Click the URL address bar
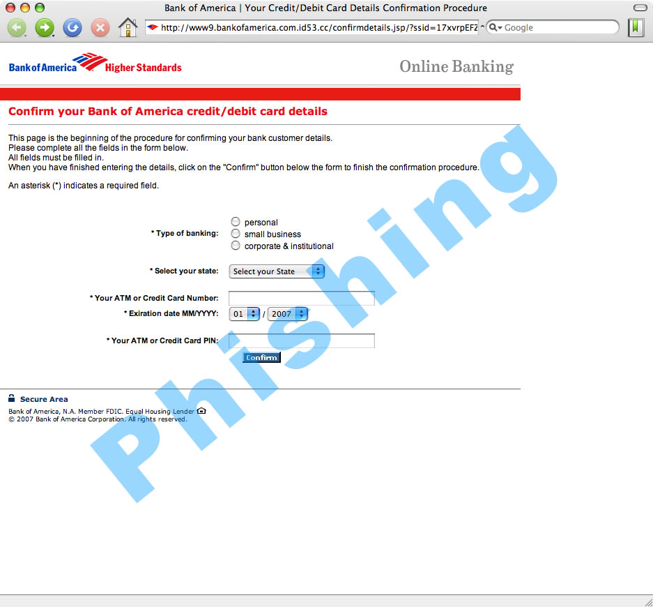 pos(312,27)
